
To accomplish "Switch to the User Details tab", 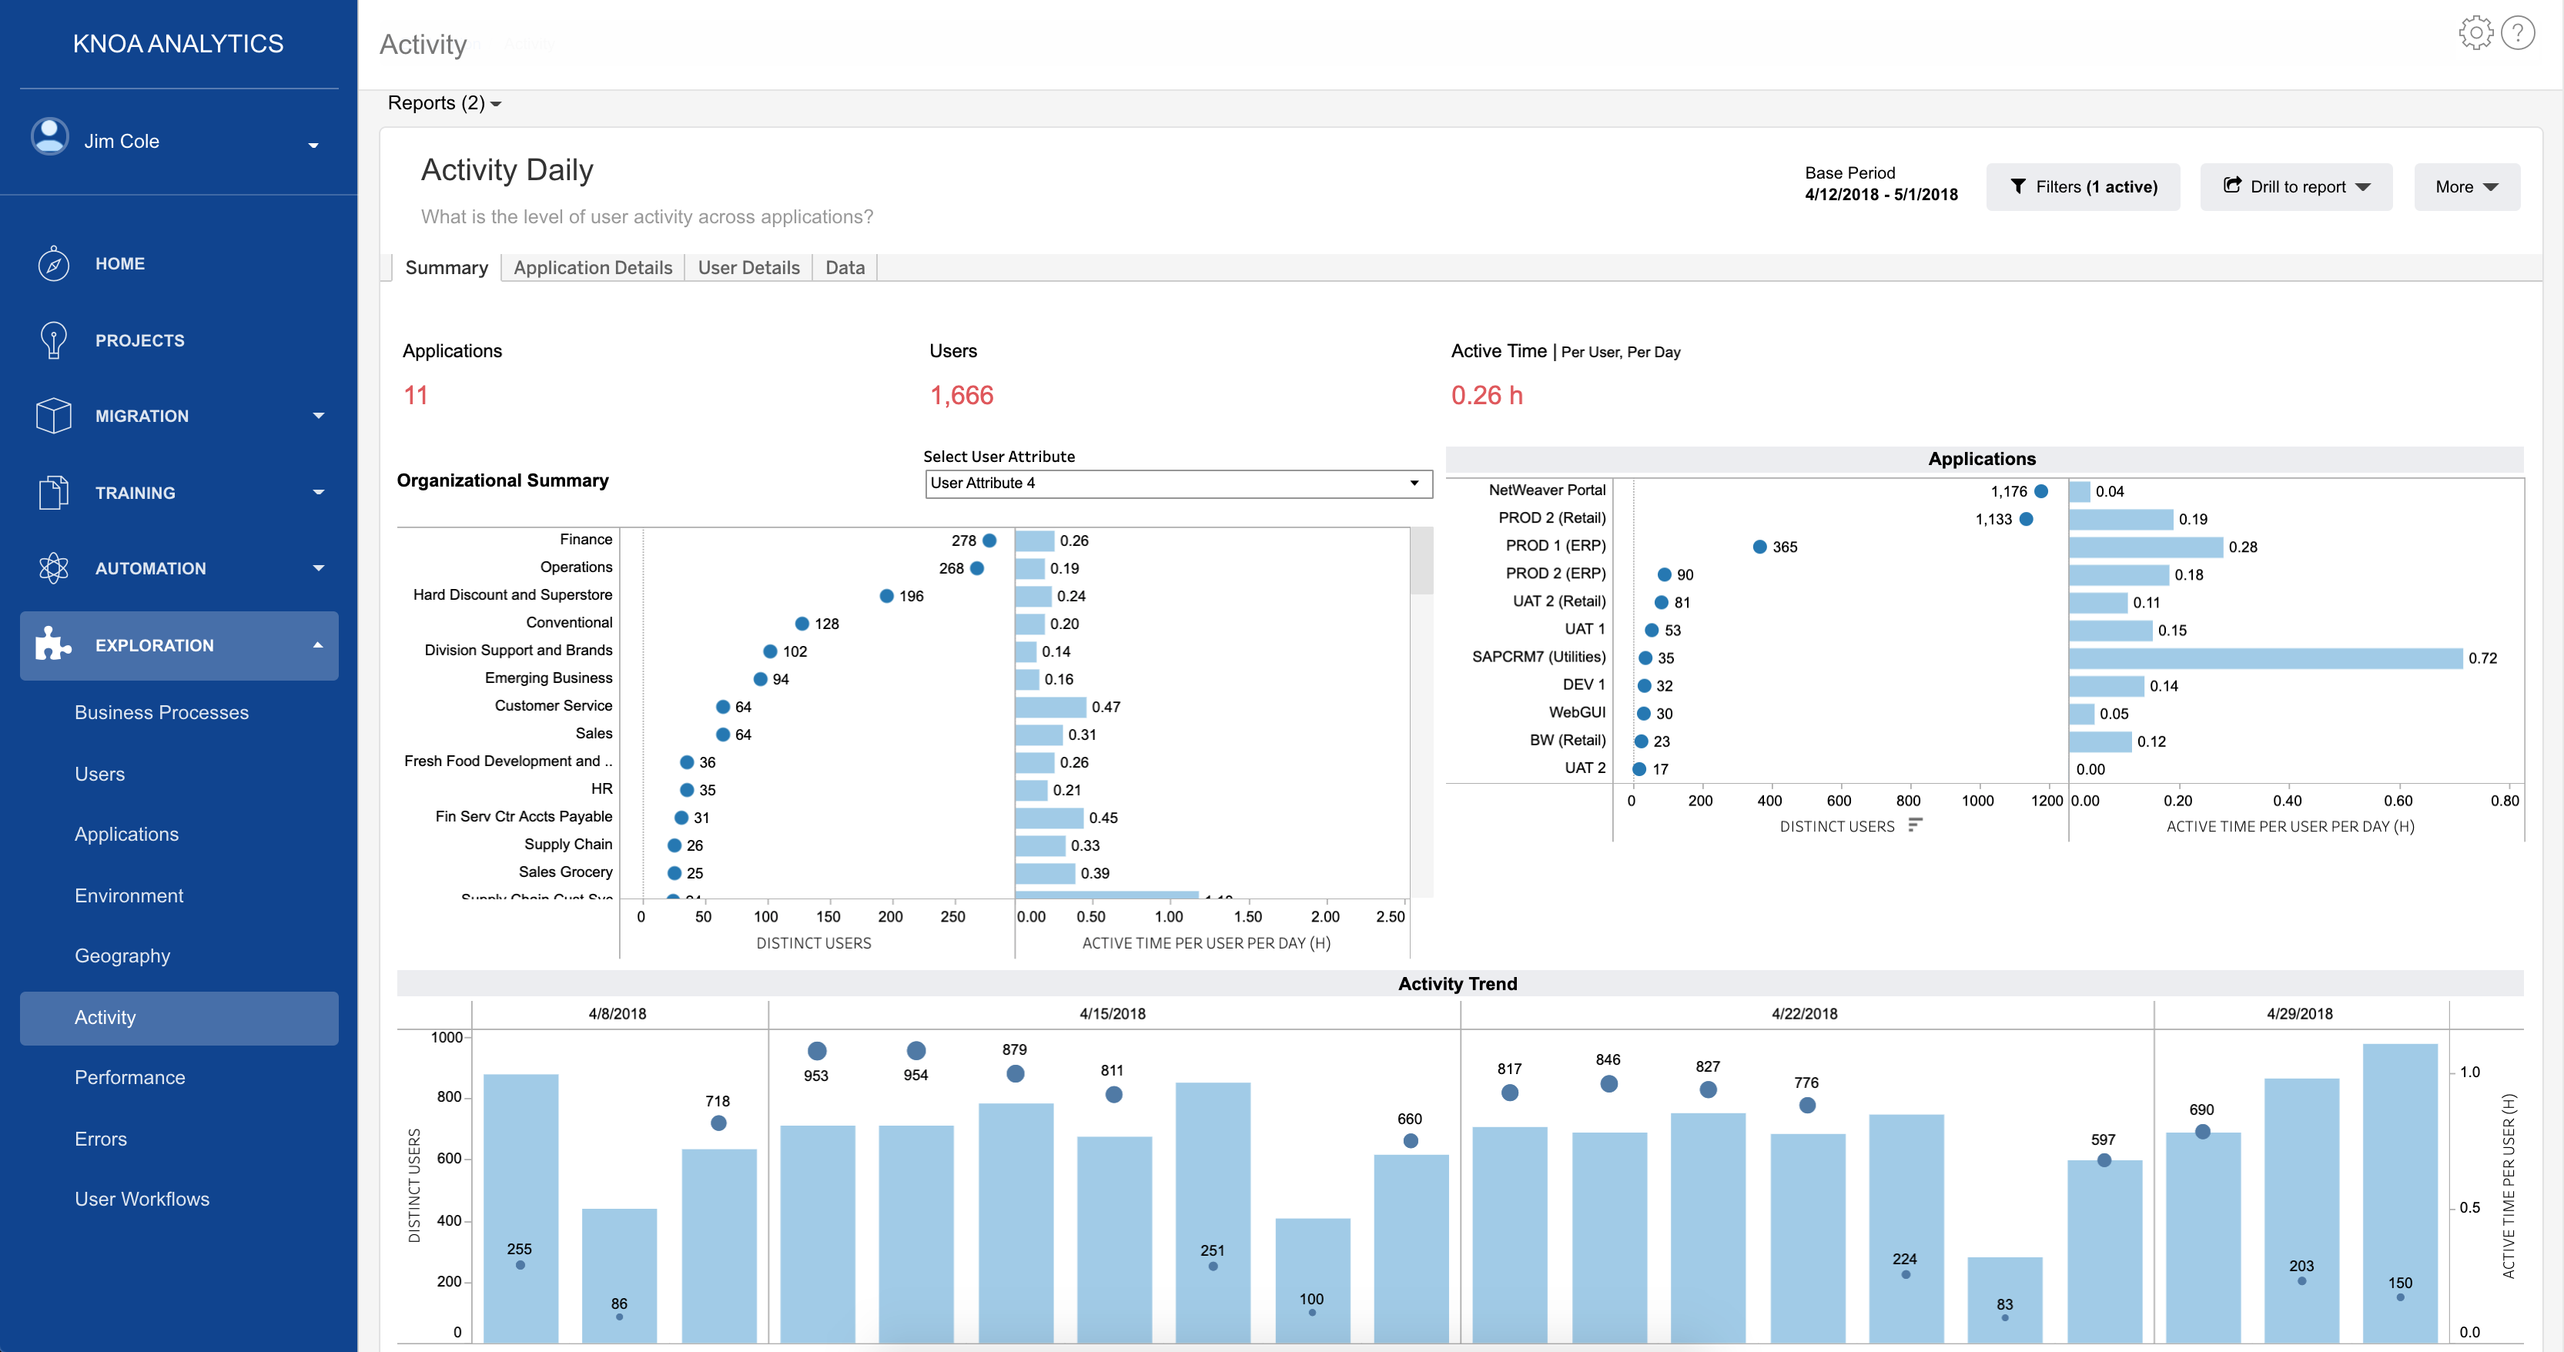I will point(748,268).
